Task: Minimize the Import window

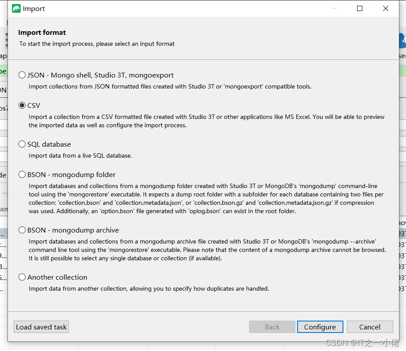Action: click(x=334, y=8)
